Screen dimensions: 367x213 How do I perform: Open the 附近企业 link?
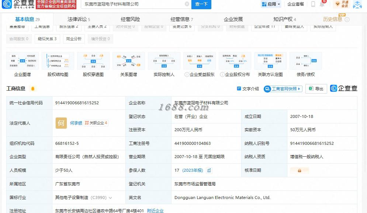(x=155, y=211)
